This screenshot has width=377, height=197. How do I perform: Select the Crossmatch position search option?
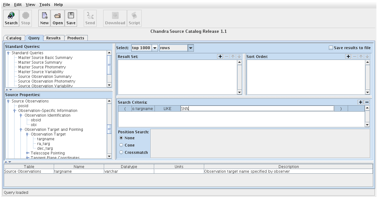pyautogui.click(x=121, y=153)
